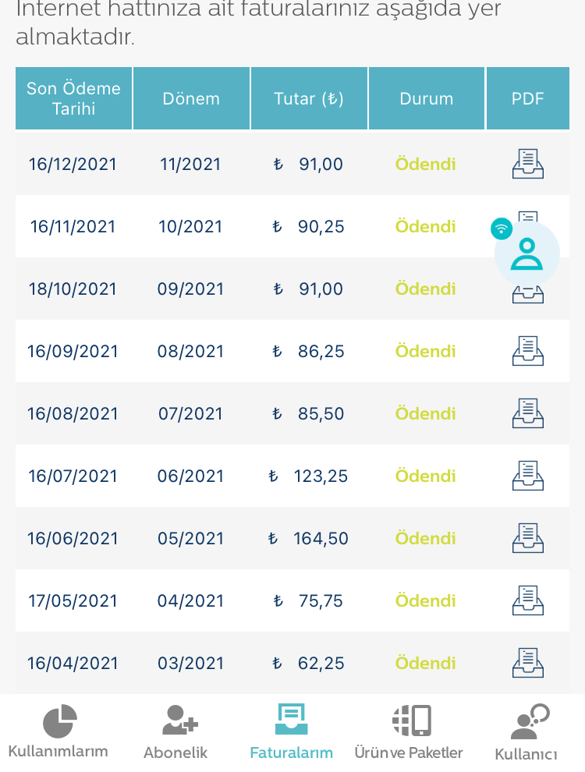This screenshot has width=585, height=772.
Task: Tap the Tutar (₺) column header
Action: coord(309,98)
